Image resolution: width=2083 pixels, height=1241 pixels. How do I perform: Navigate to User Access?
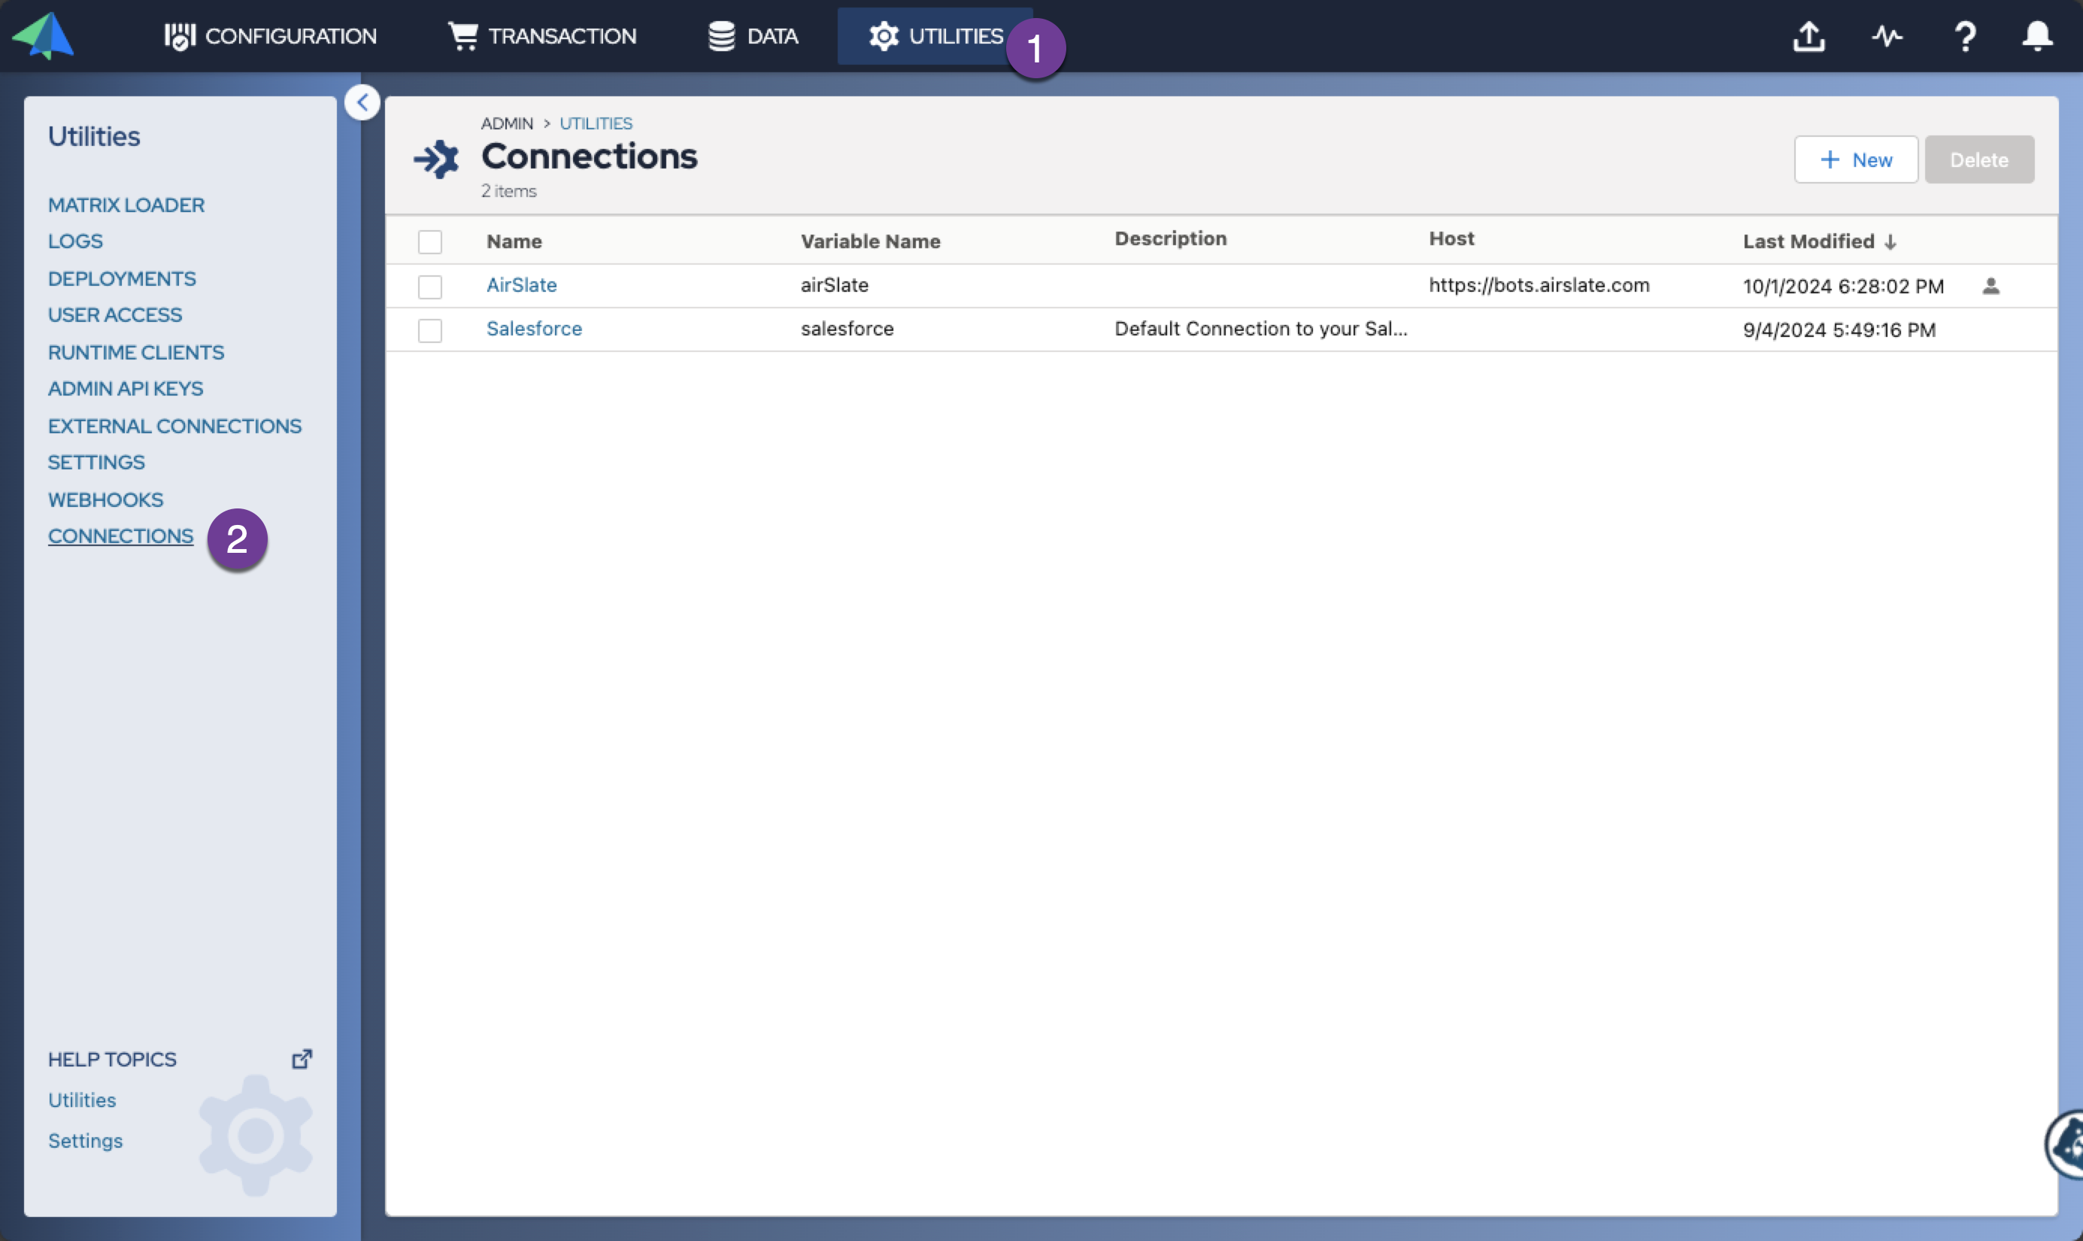(x=115, y=314)
